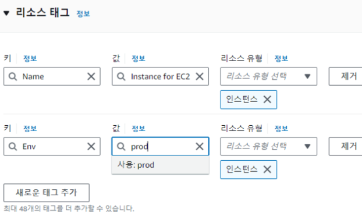Open 정보 link next to 리소스 태그 heading
The width and height of the screenshot is (362, 212).
[x=83, y=13]
